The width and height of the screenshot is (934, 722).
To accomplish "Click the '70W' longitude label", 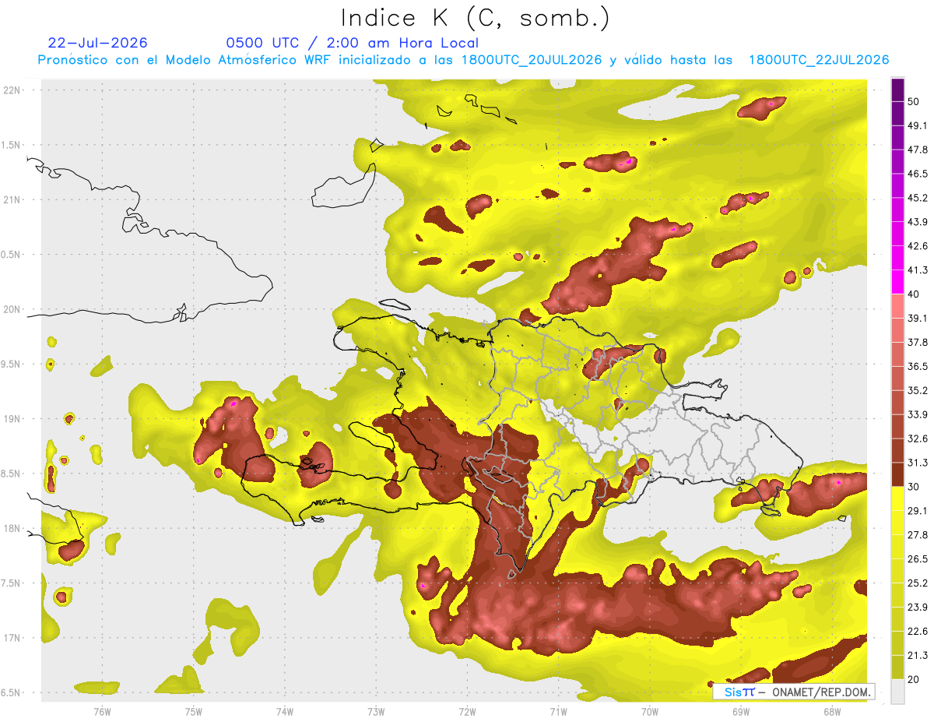I will (x=650, y=711).
